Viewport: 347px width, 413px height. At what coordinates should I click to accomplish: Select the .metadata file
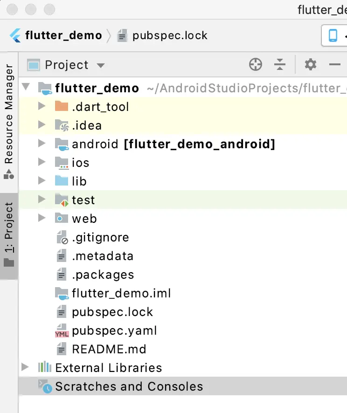(x=103, y=256)
